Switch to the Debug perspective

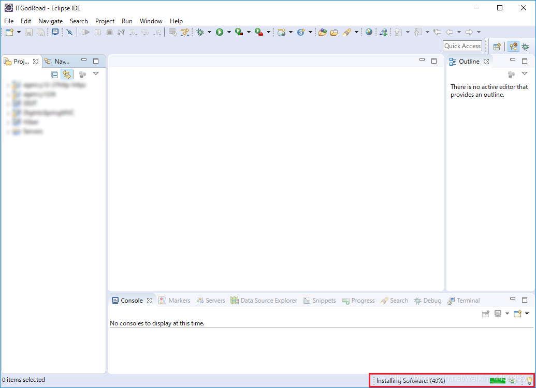(x=526, y=47)
